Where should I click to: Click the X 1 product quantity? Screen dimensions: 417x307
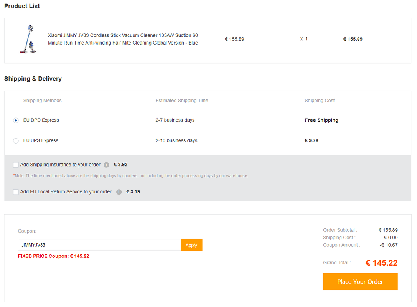click(x=304, y=39)
